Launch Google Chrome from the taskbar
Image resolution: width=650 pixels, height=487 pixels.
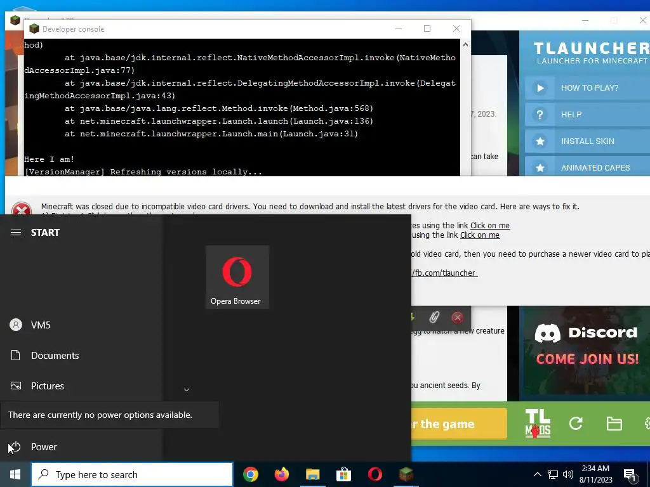pyautogui.click(x=250, y=474)
